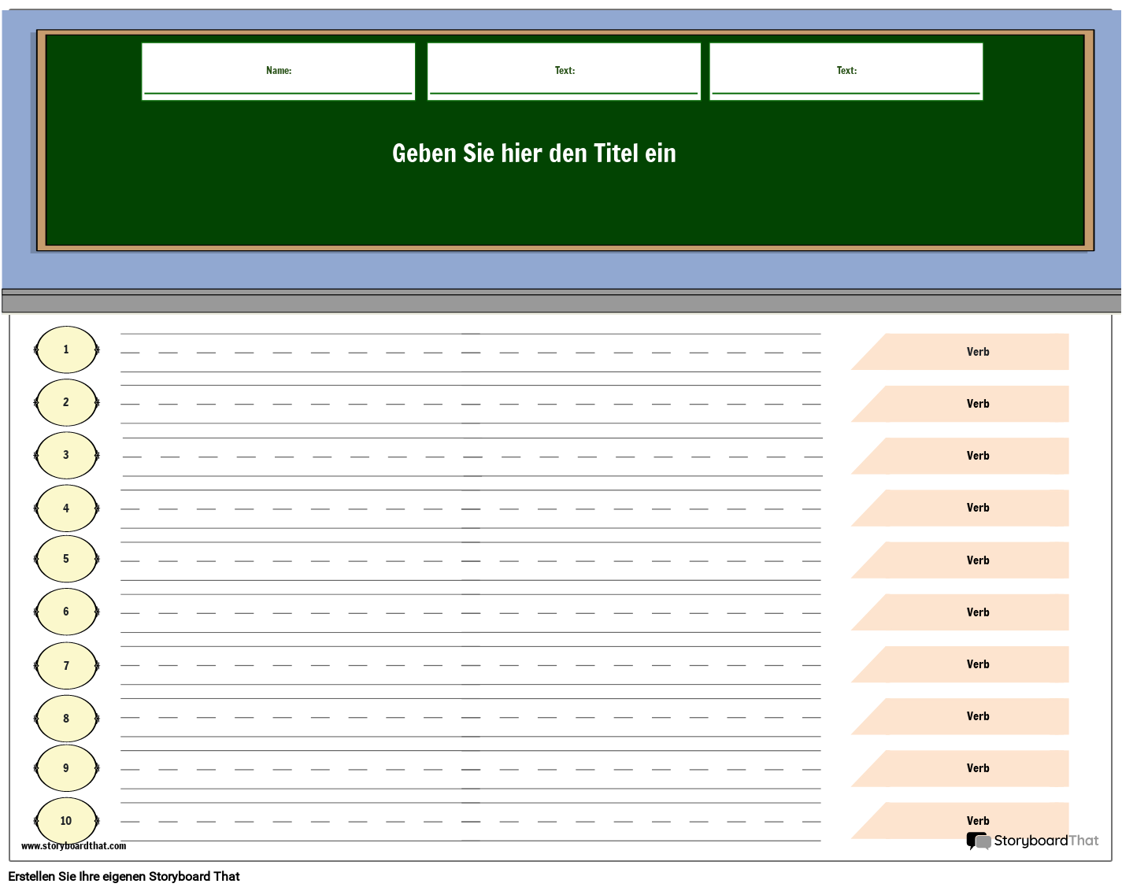The image size is (1122, 891).
Task: Select numbered badge 5 on the left
Action: (x=66, y=559)
